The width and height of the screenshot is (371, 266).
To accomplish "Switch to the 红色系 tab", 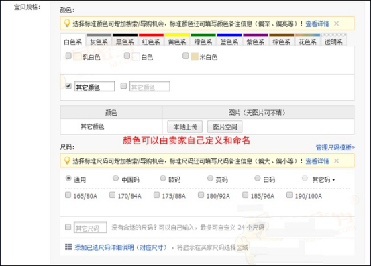I will (x=151, y=40).
